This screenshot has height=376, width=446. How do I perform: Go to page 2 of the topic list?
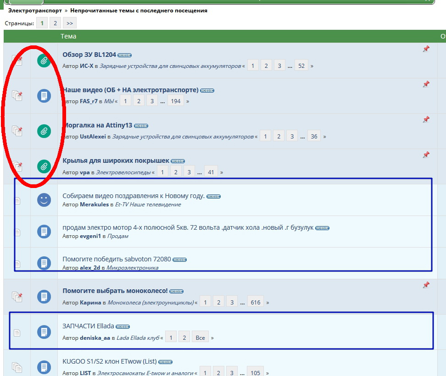click(55, 23)
